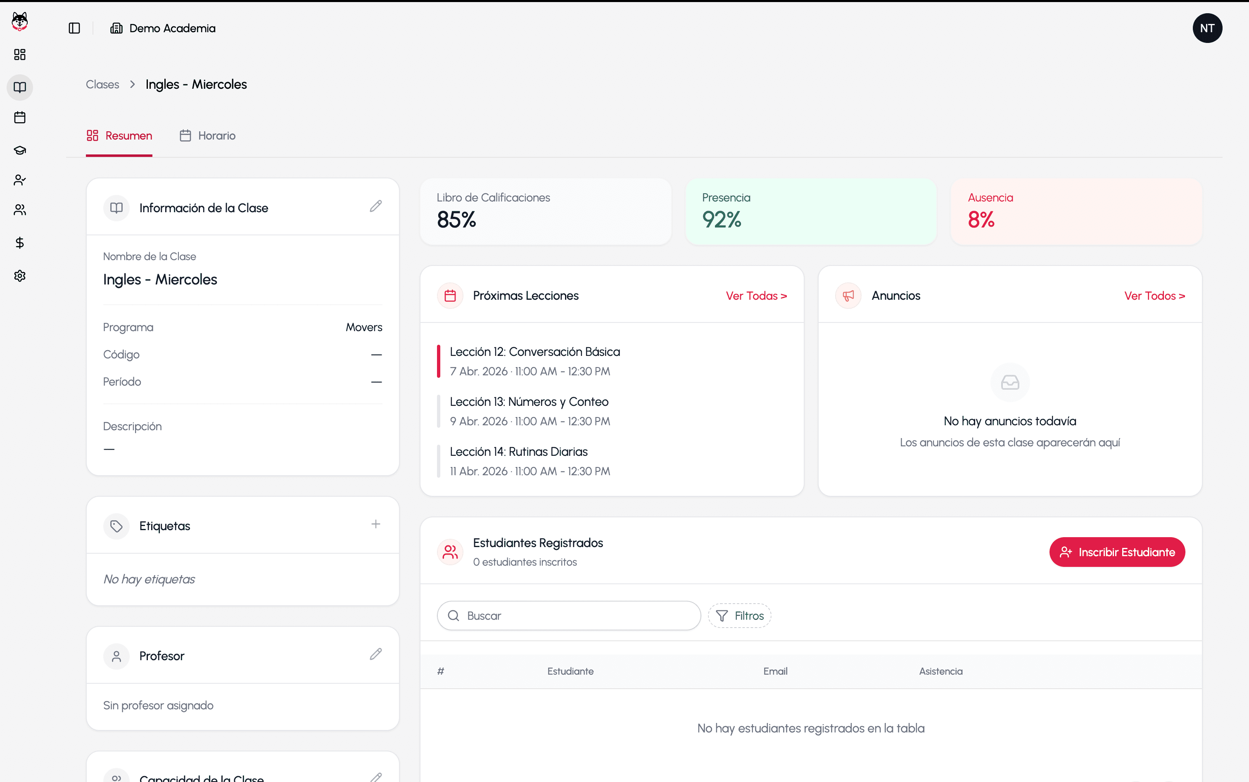
Task: Click the Ingles - Miercoles class name value
Action: click(x=160, y=279)
